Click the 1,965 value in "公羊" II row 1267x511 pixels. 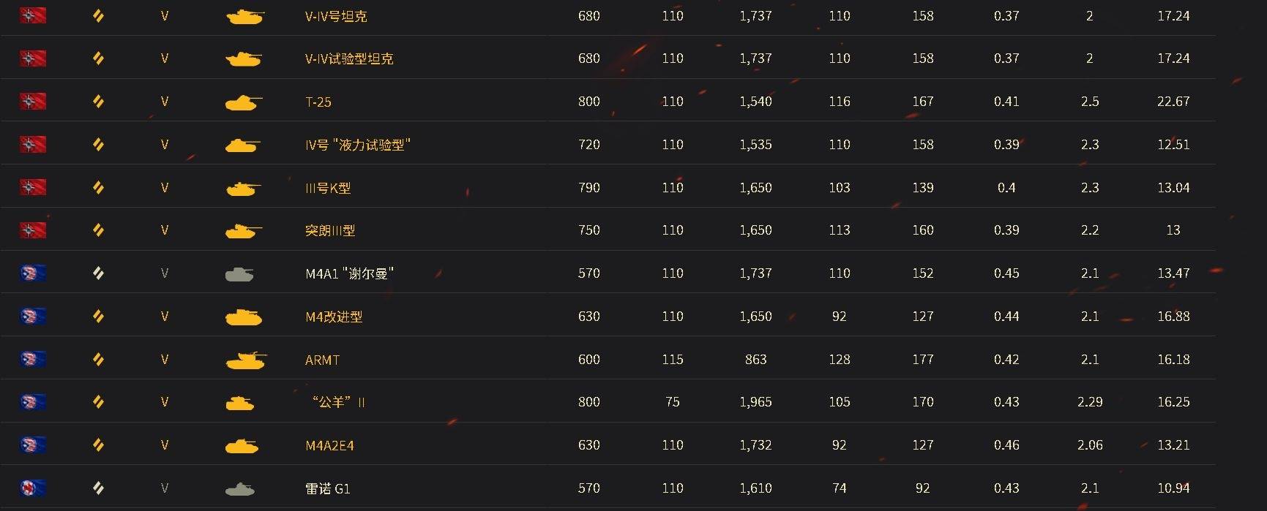(755, 402)
